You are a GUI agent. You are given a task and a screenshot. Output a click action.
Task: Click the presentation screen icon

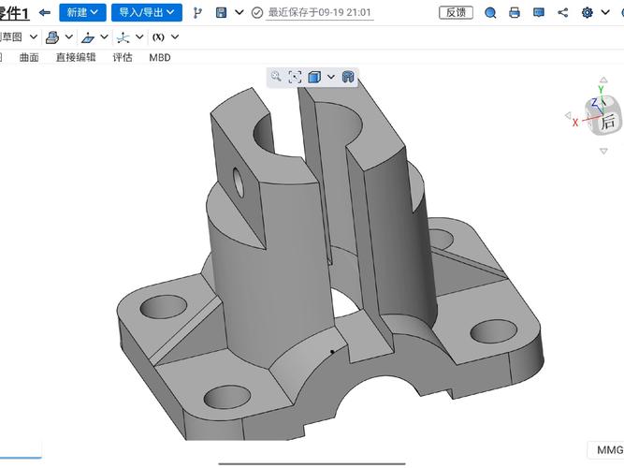coord(539,13)
